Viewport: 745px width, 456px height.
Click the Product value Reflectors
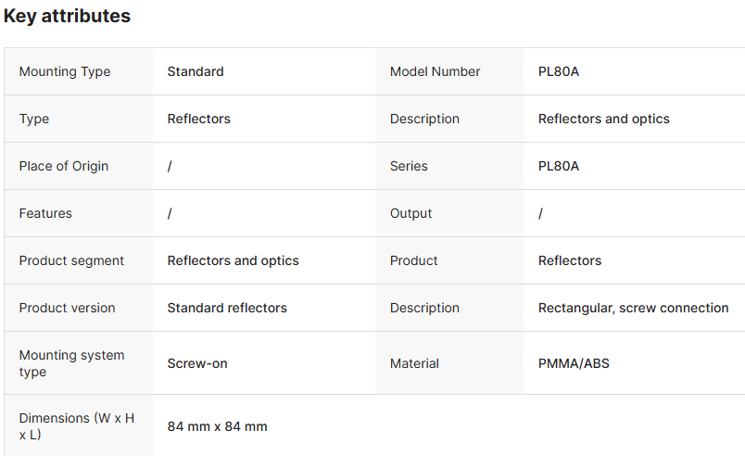(x=570, y=260)
